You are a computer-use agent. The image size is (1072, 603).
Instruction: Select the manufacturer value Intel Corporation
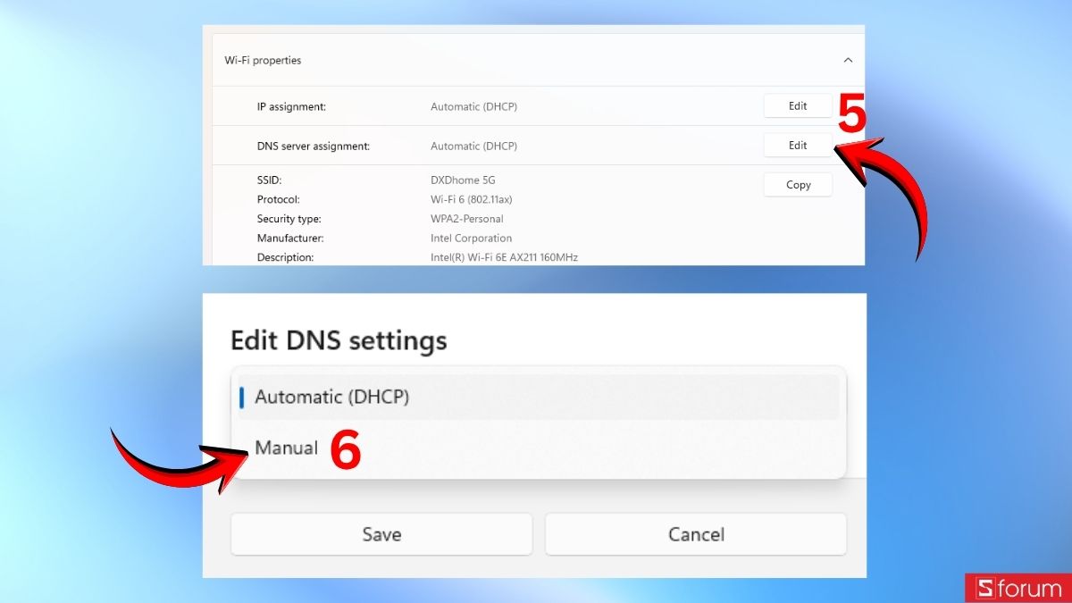click(x=471, y=239)
